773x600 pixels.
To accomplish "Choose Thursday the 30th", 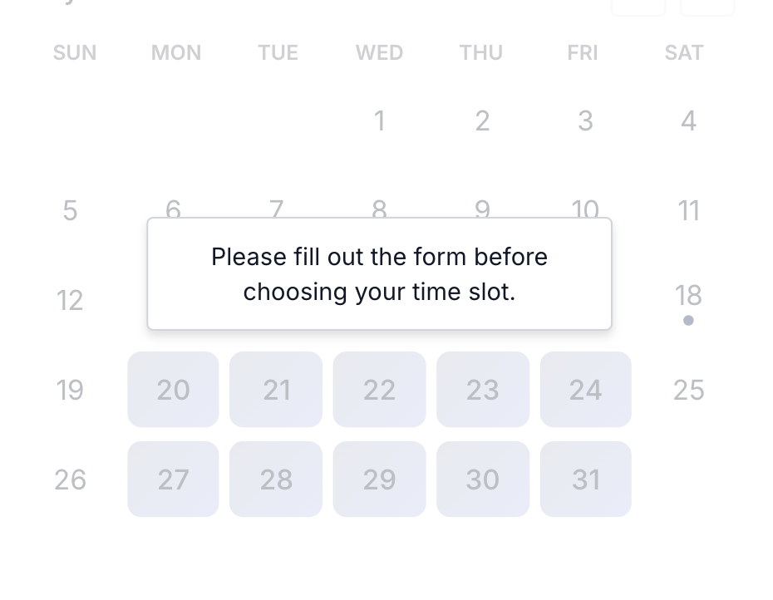I will [483, 480].
